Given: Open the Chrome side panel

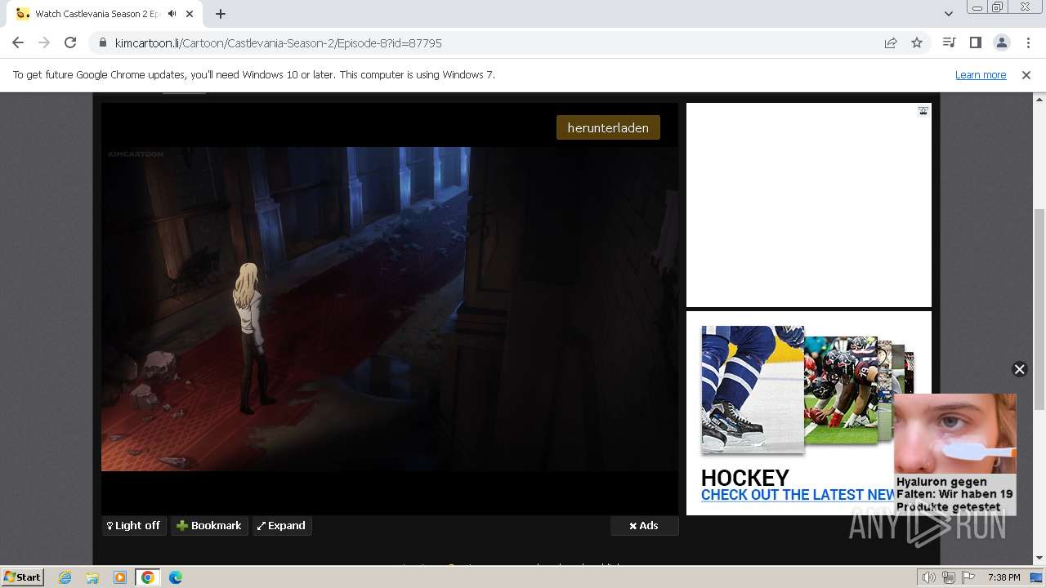Looking at the screenshot, I should click(975, 43).
